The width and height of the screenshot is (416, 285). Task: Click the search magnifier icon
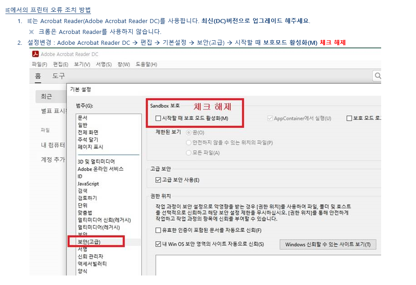378,76
